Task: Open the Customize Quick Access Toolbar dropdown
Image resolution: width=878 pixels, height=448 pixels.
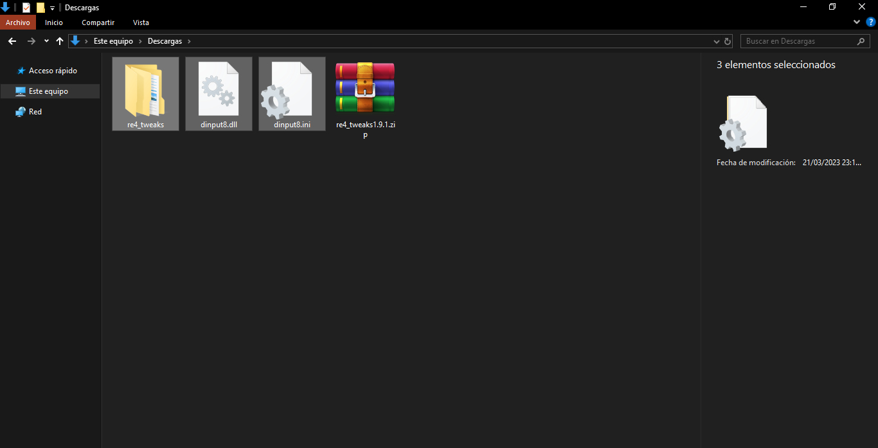Action: 52,8
